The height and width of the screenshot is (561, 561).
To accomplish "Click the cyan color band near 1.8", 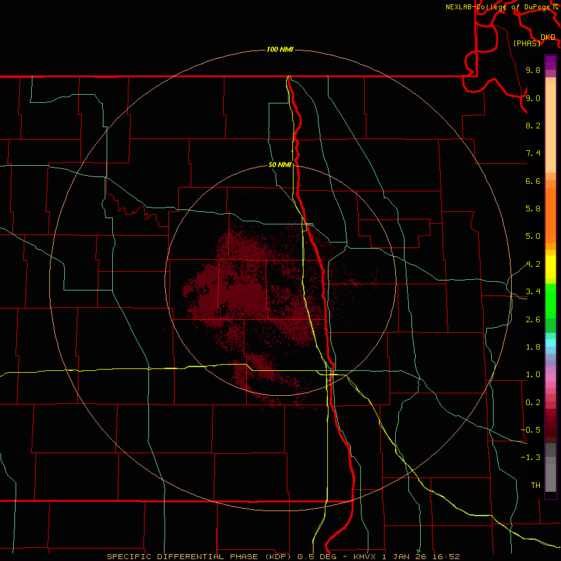I will coord(550,343).
